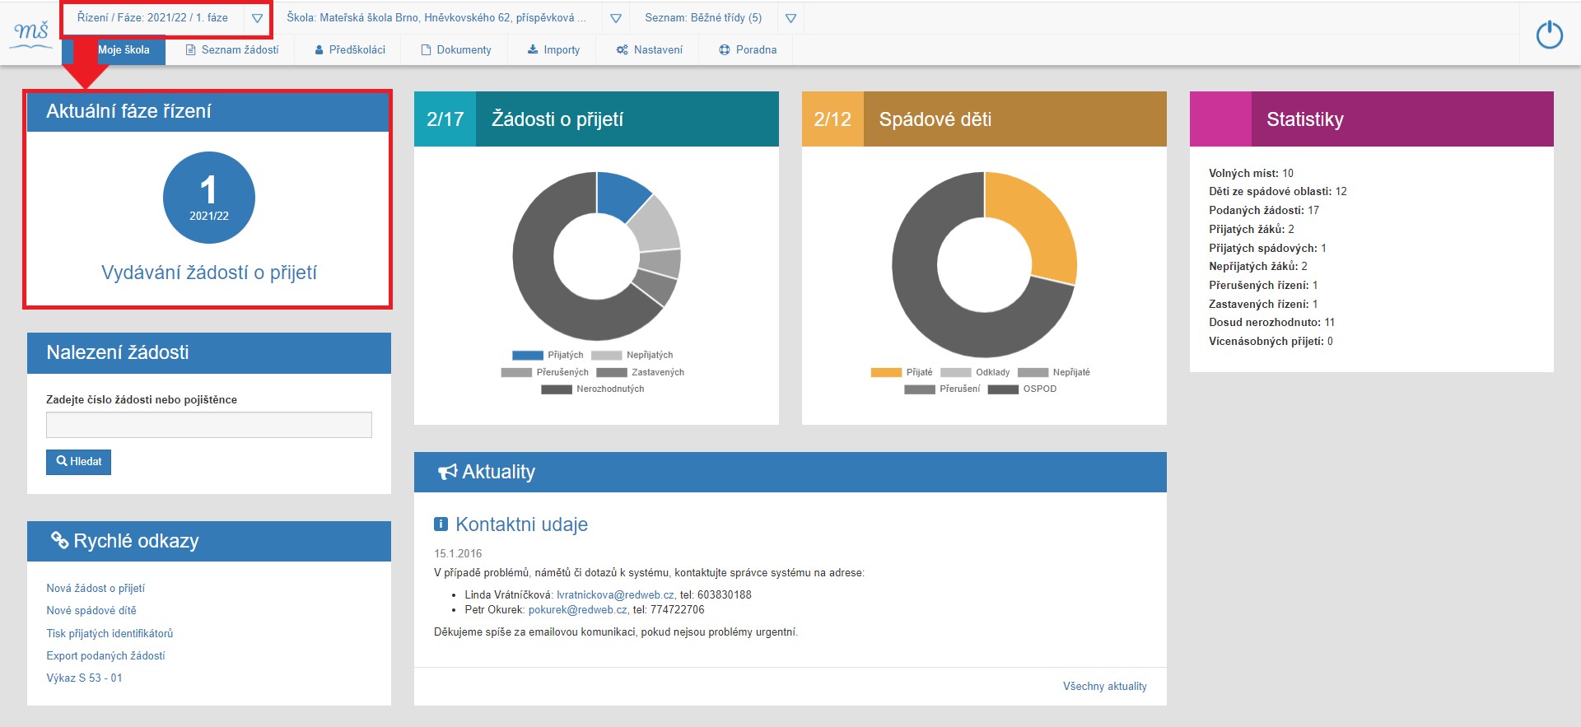The width and height of the screenshot is (1581, 727).
Task: Open the Všechny aktuality link
Action: tap(1104, 686)
